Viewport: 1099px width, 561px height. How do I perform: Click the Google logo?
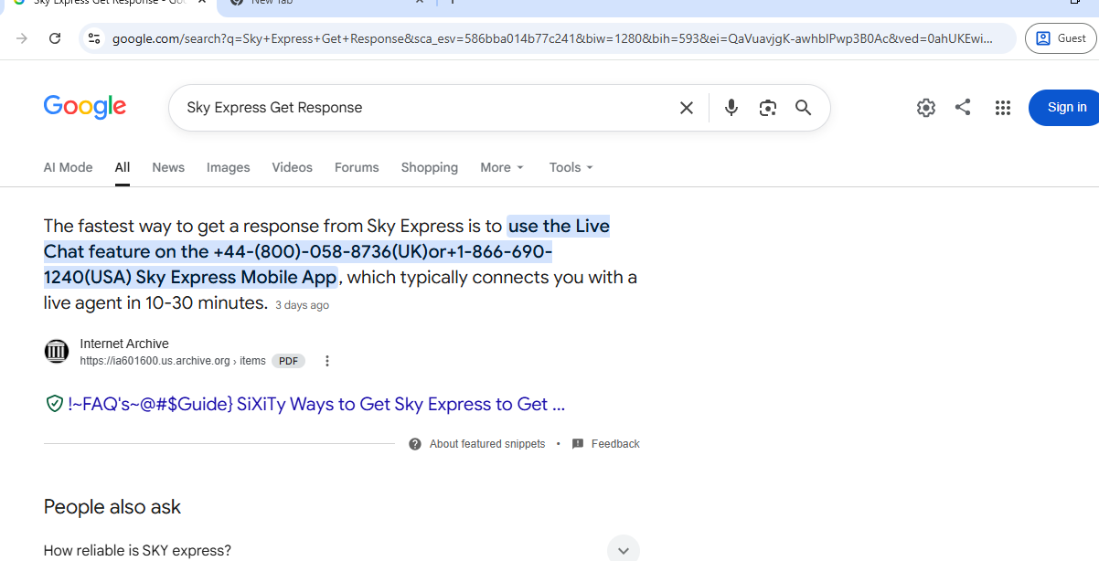click(x=85, y=107)
